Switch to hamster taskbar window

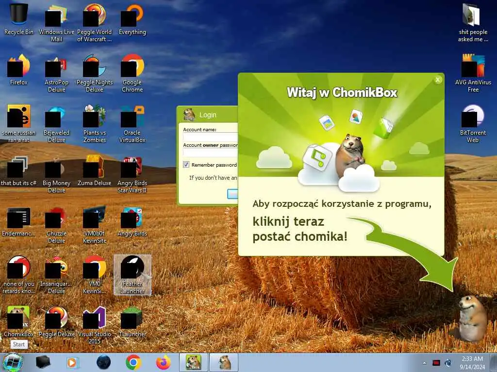point(224,362)
